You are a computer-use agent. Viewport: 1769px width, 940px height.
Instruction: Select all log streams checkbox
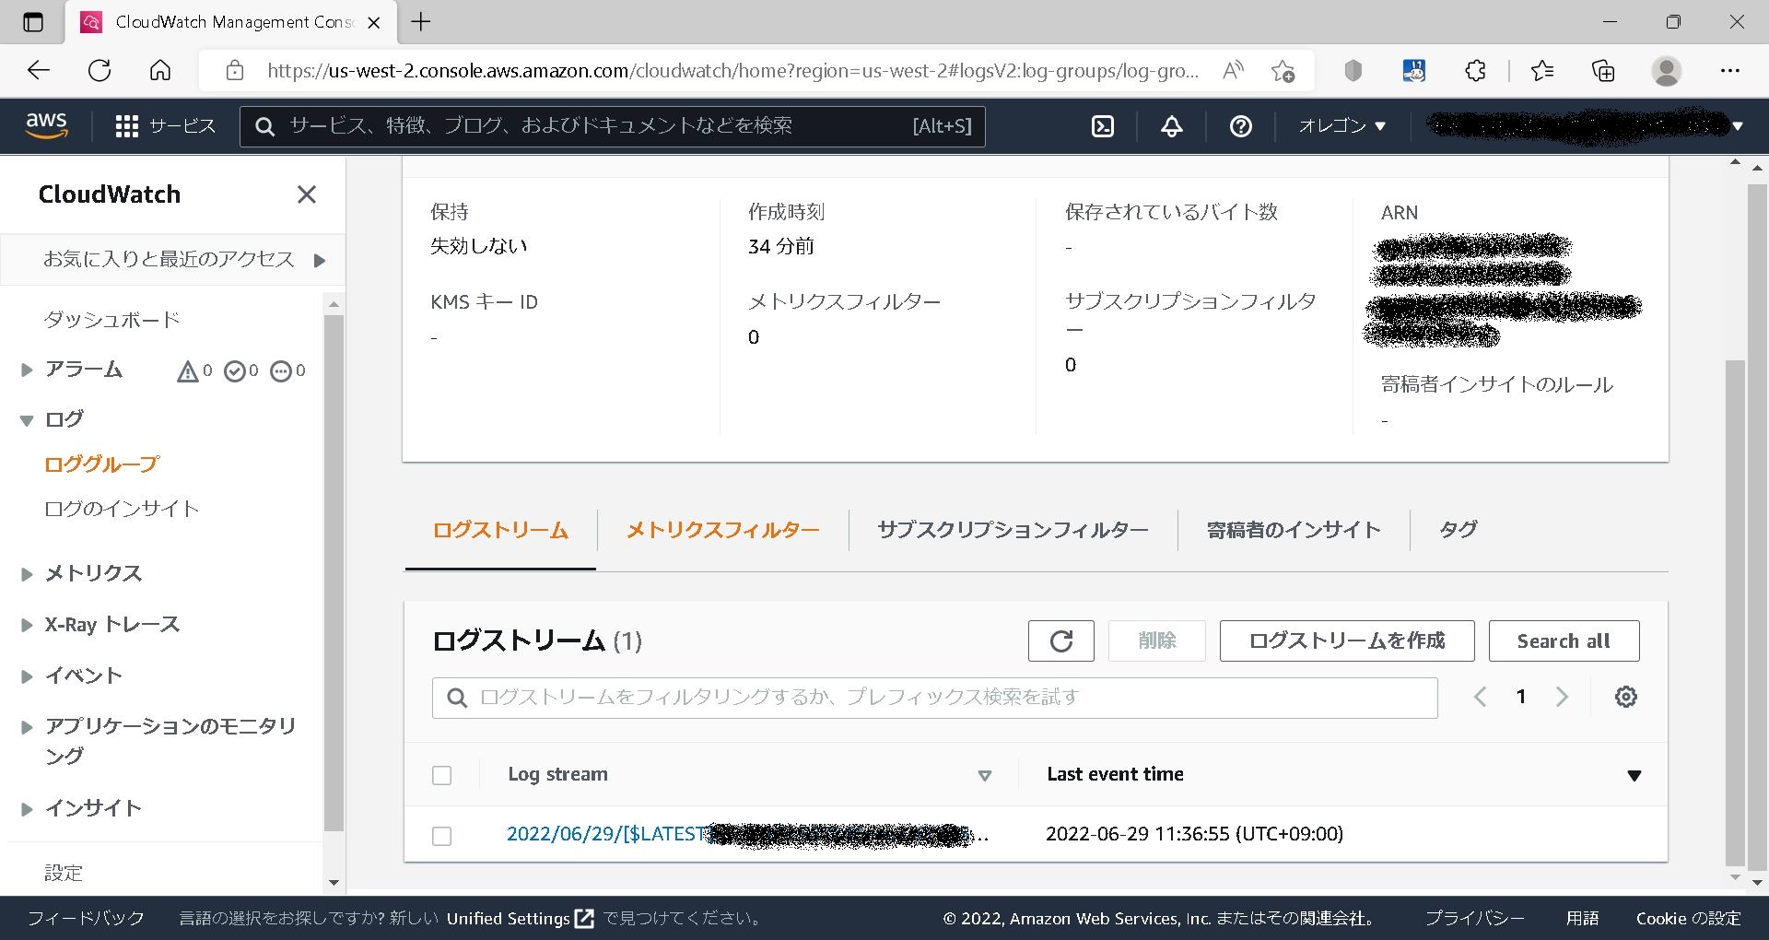tap(442, 775)
